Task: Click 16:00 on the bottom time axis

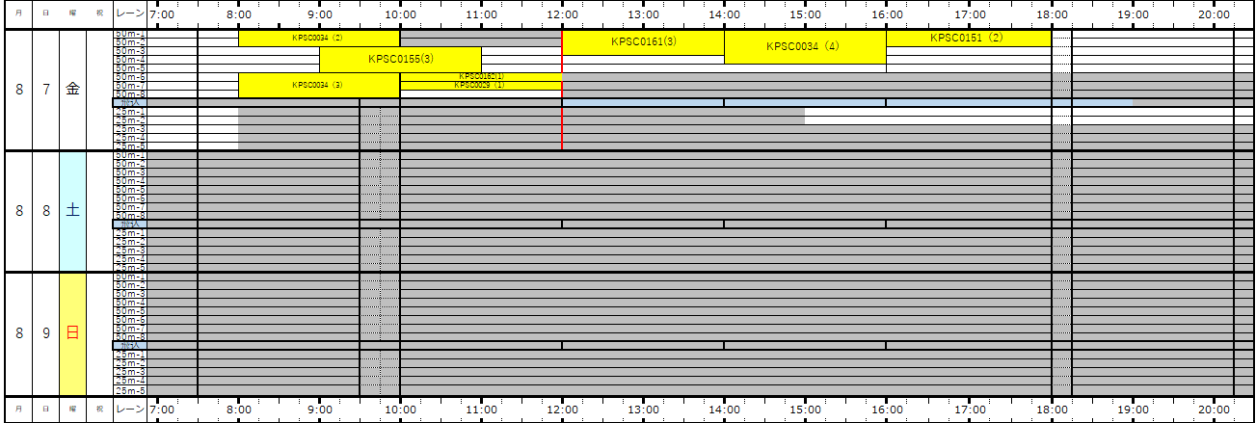Action: [887, 410]
